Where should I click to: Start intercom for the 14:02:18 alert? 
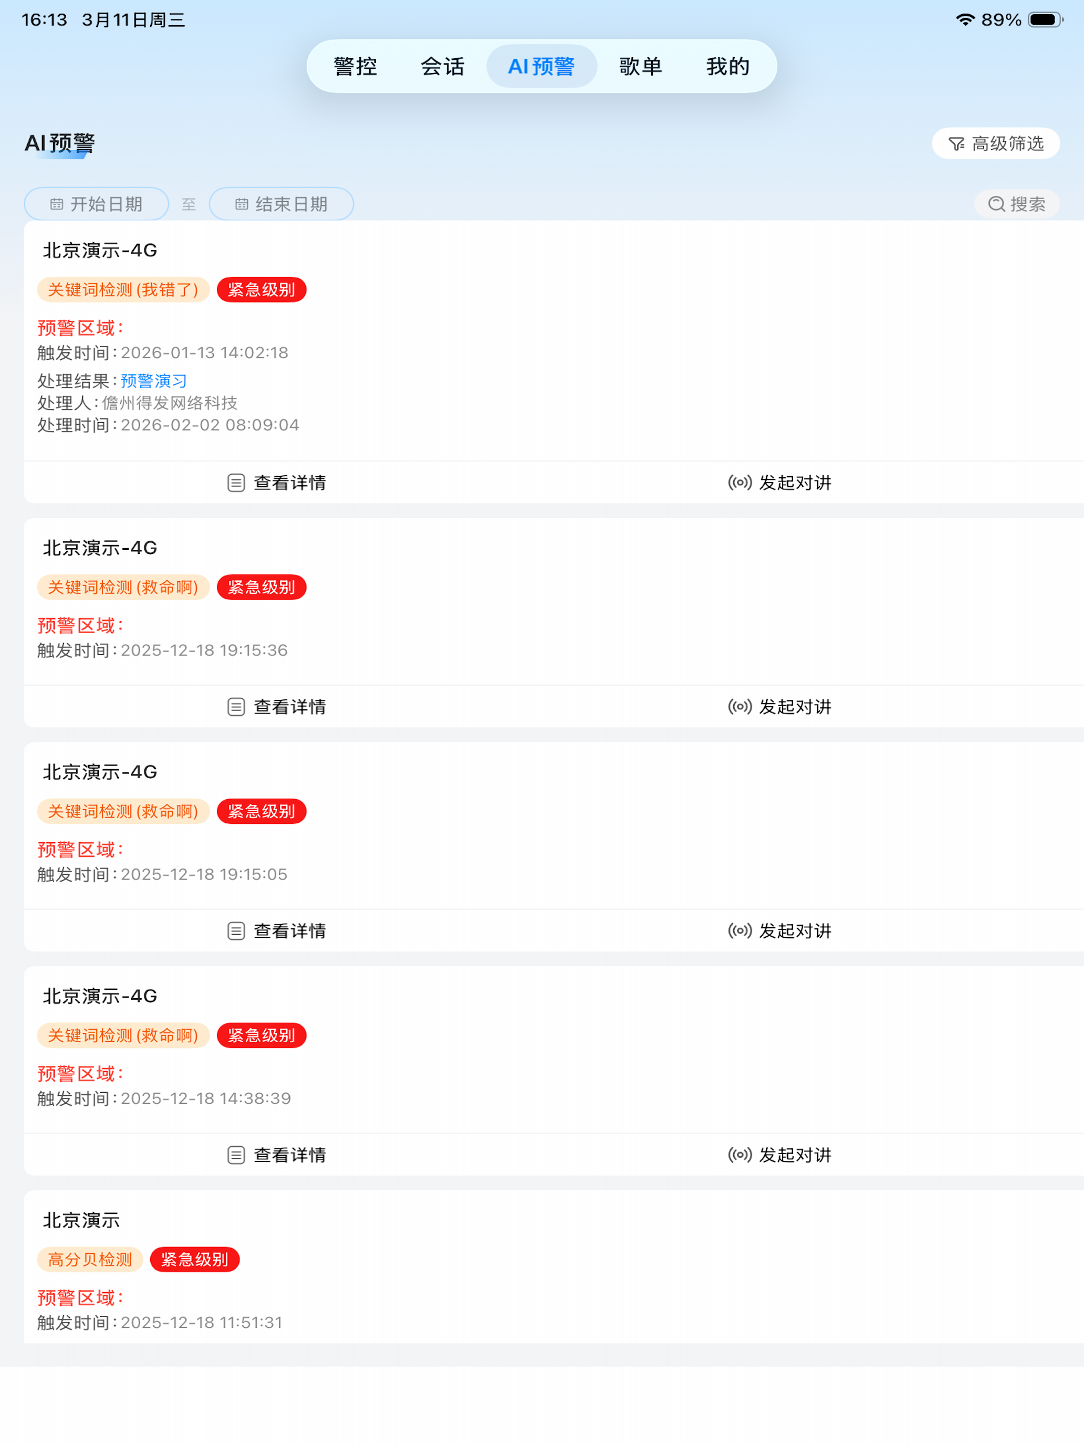[x=779, y=483]
